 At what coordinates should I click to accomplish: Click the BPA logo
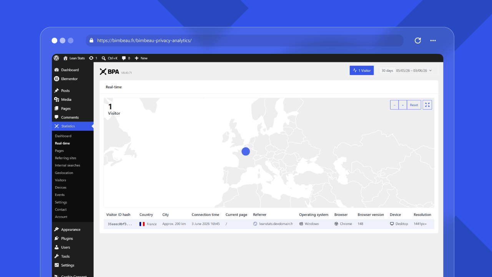click(110, 72)
